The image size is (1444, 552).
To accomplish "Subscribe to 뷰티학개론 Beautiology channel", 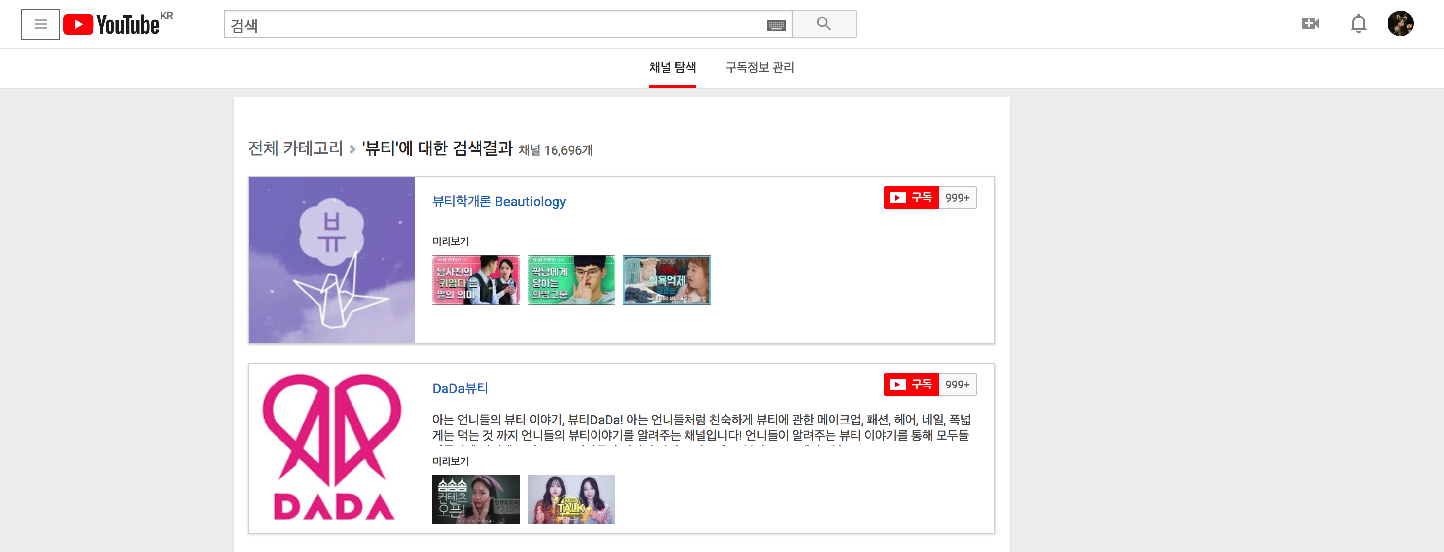I will 911,198.
